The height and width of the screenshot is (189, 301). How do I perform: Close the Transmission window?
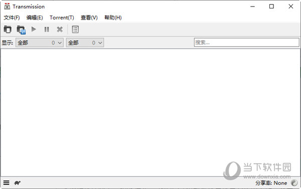click(x=291, y=7)
